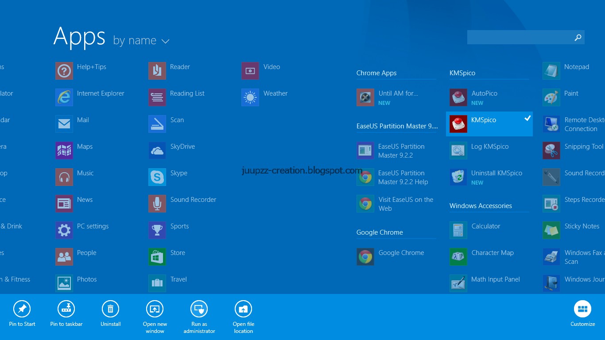Open the Math Input Panel icon
This screenshot has height=340, width=605.
point(458,283)
